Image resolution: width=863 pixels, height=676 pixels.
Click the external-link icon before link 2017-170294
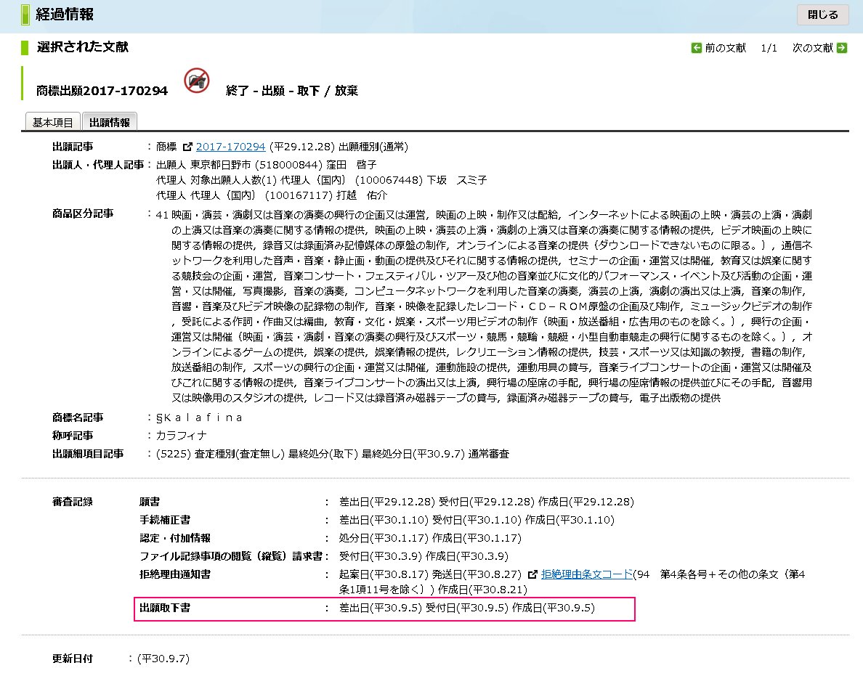187,146
